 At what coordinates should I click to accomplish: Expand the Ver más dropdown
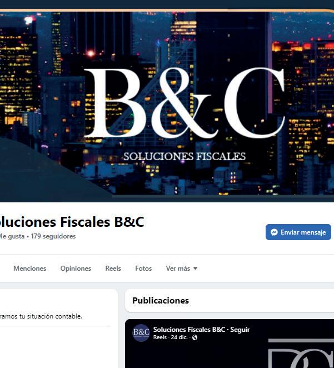click(182, 268)
